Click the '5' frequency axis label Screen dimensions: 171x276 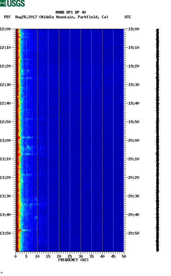(x=26, y=257)
